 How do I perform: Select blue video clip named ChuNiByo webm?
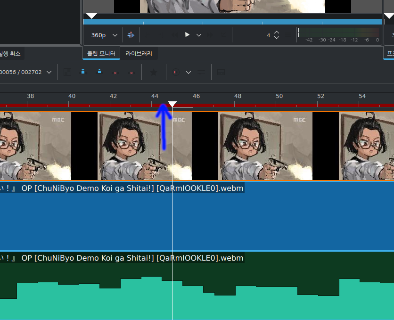(197, 215)
